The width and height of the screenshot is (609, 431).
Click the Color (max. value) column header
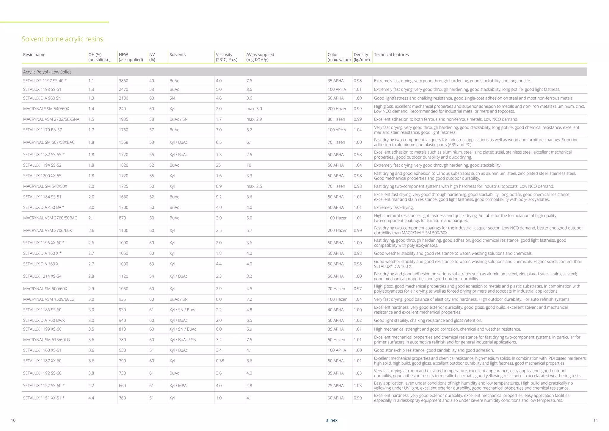click(x=339, y=57)
